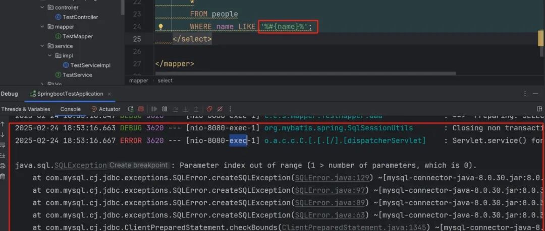545x231 pixels.
Task: Click the controller folder icon
Action: (51, 7)
